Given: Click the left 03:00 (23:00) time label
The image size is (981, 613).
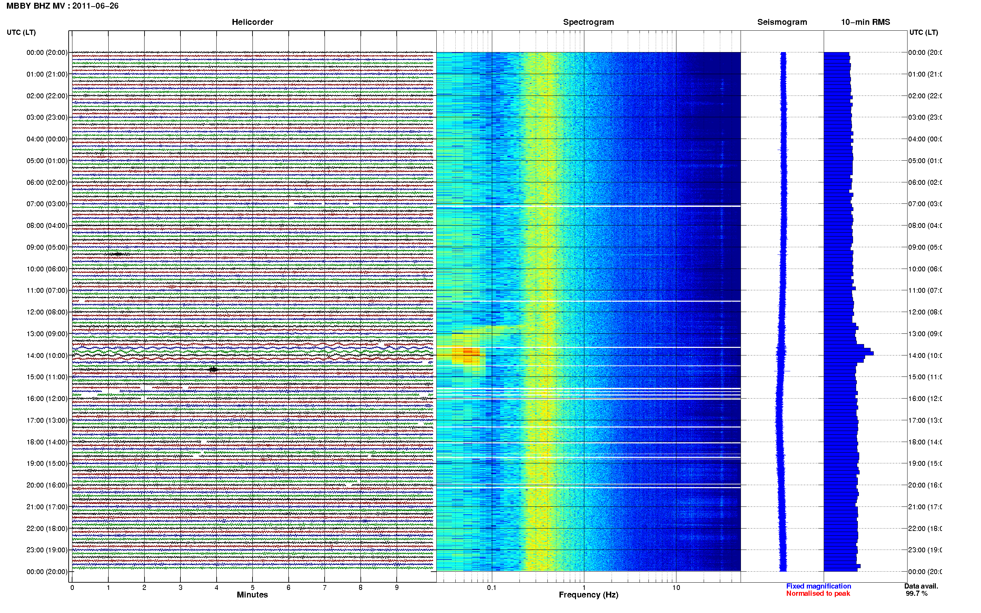Looking at the screenshot, I should coord(47,117).
